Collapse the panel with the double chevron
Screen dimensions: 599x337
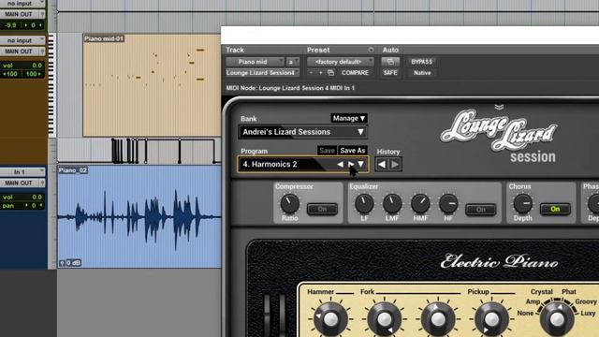pyautogui.click(x=499, y=107)
